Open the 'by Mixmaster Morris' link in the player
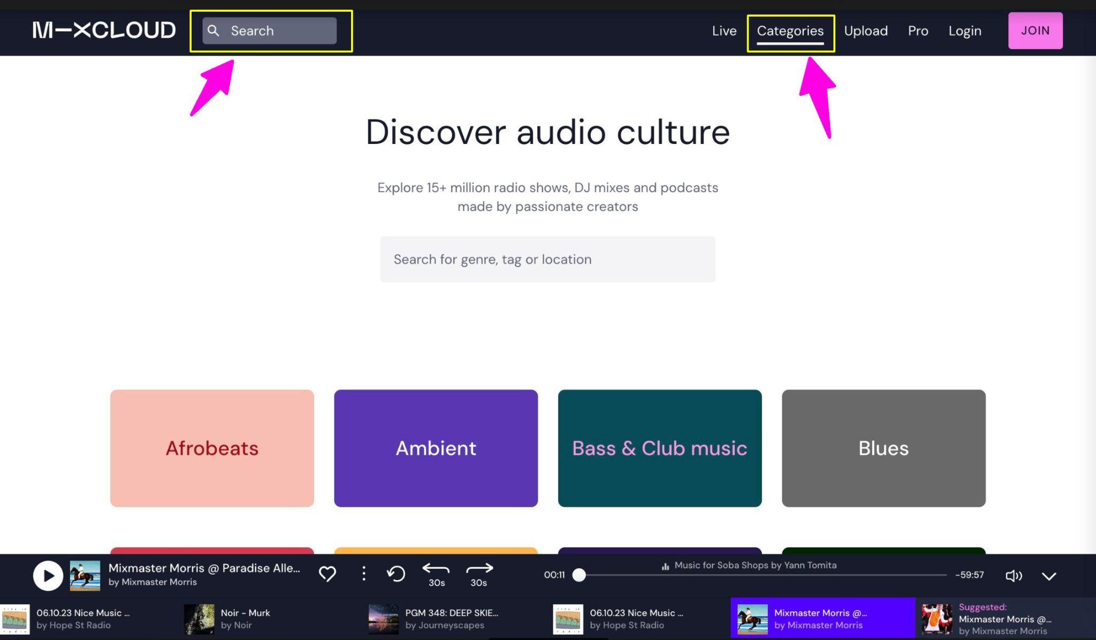This screenshot has width=1096, height=640. tap(153, 582)
